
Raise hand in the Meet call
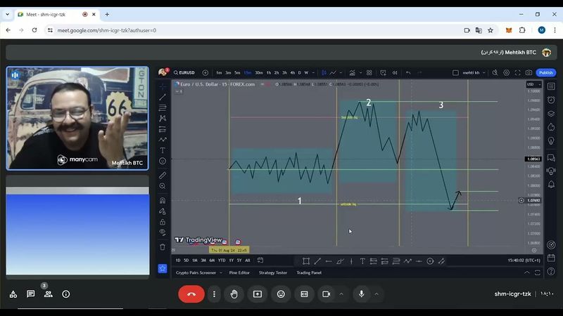pyautogui.click(x=234, y=294)
